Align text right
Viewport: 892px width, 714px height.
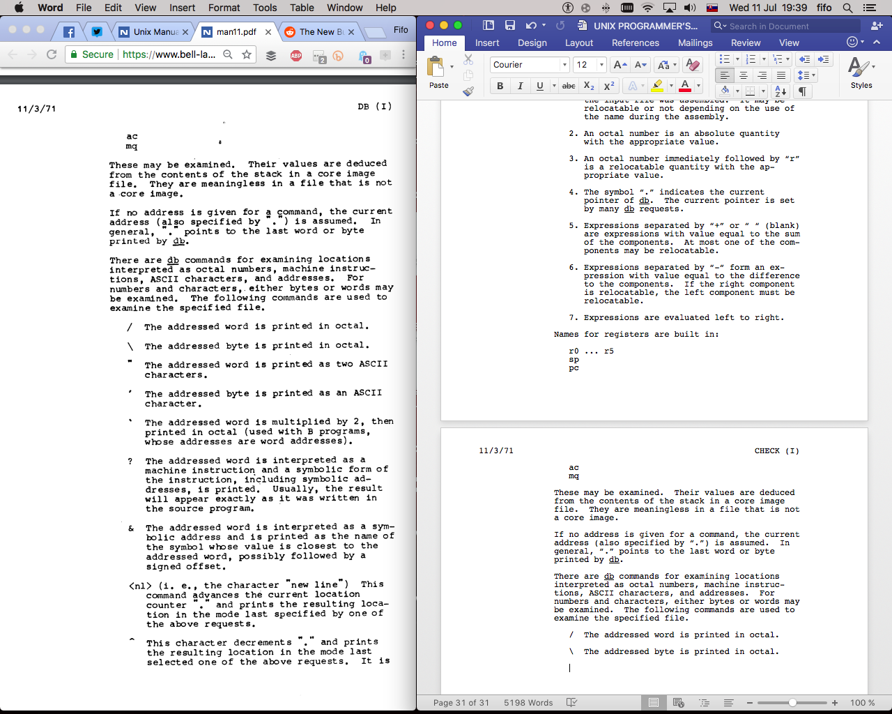point(762,75)
